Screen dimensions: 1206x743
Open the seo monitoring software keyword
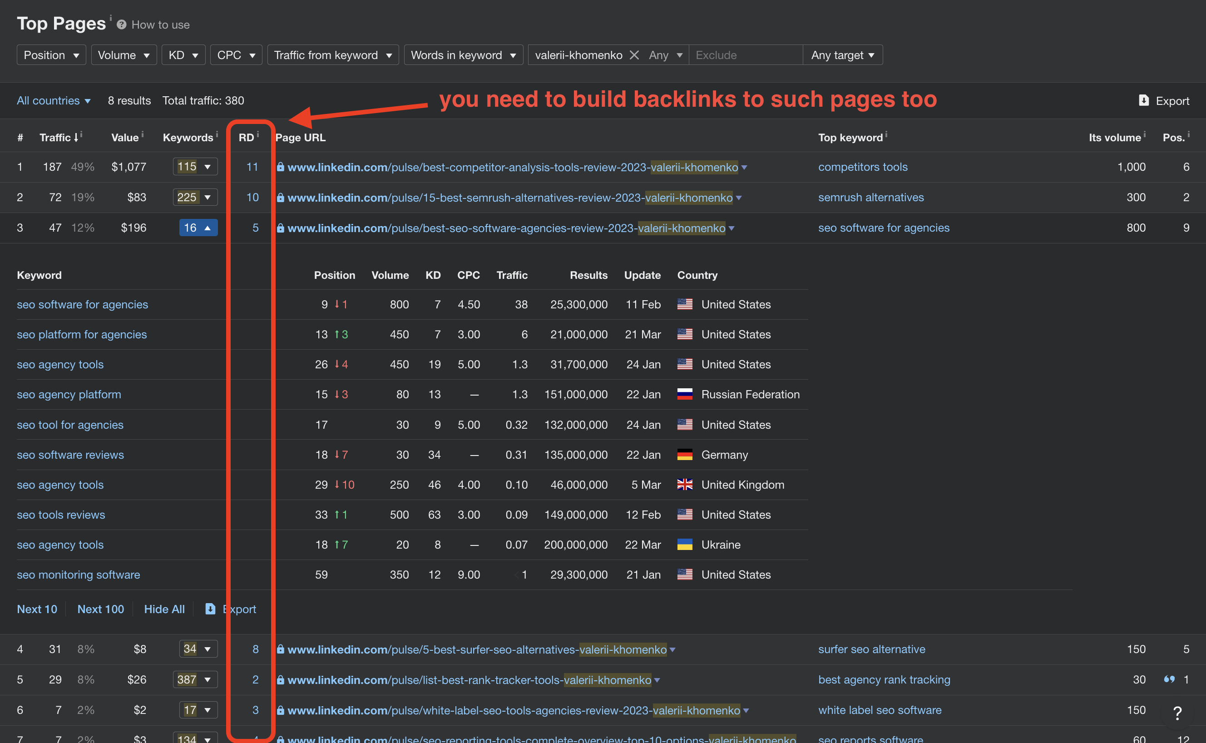pyautogui.click(x=79, y=575)
